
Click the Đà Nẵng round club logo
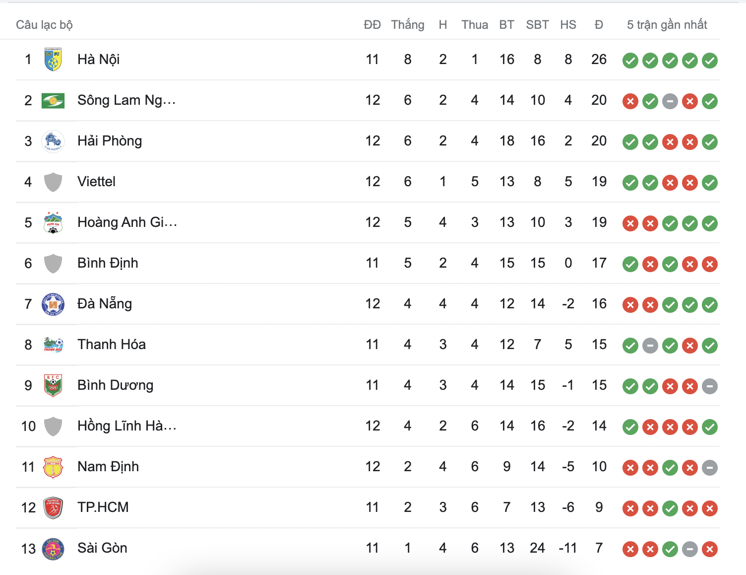(53, 304)
